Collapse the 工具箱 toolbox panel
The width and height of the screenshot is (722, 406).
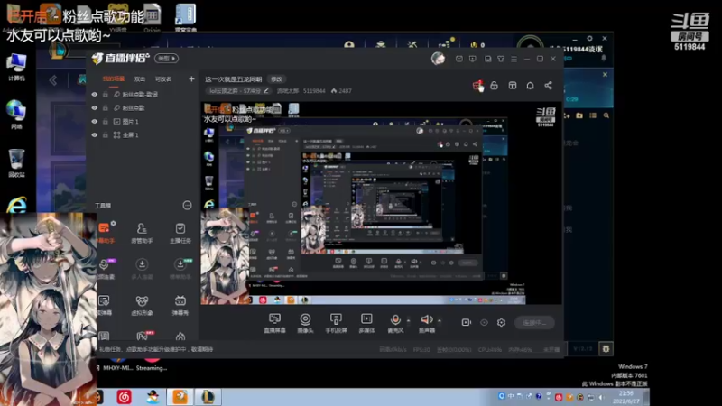pyautogui.click(x=187, y=206)
